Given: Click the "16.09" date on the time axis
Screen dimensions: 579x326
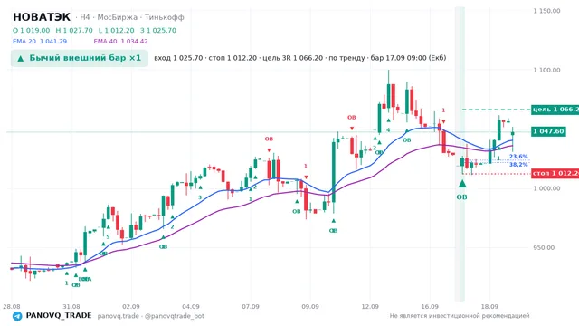Looking at the screenshot, I should point(430,307).
